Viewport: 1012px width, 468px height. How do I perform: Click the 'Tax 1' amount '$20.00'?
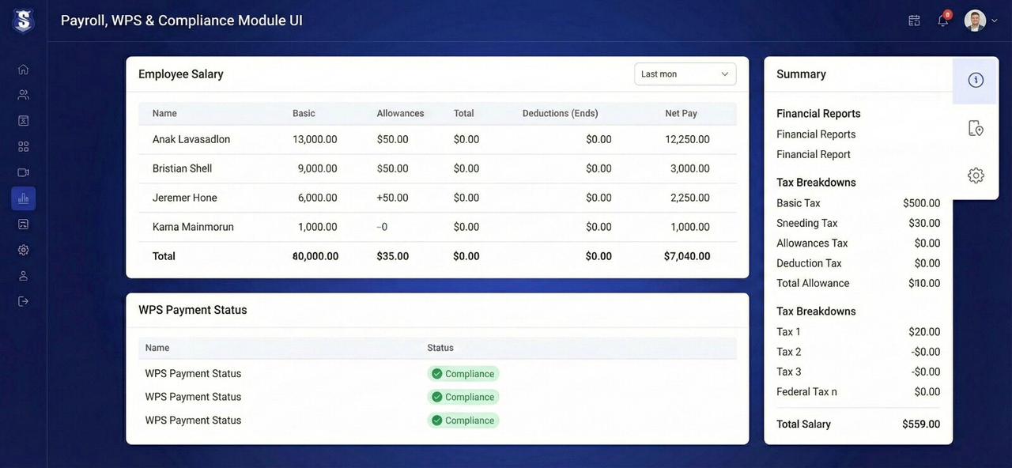[x=924, y=332]
